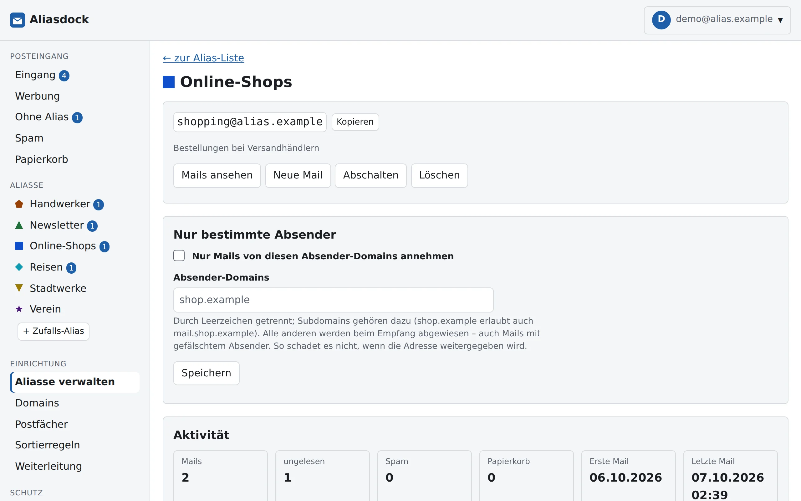This screenshot has width=801, height=501.
Task: Click the Ohne Alias badge showing 1
Action: (77, 118)
